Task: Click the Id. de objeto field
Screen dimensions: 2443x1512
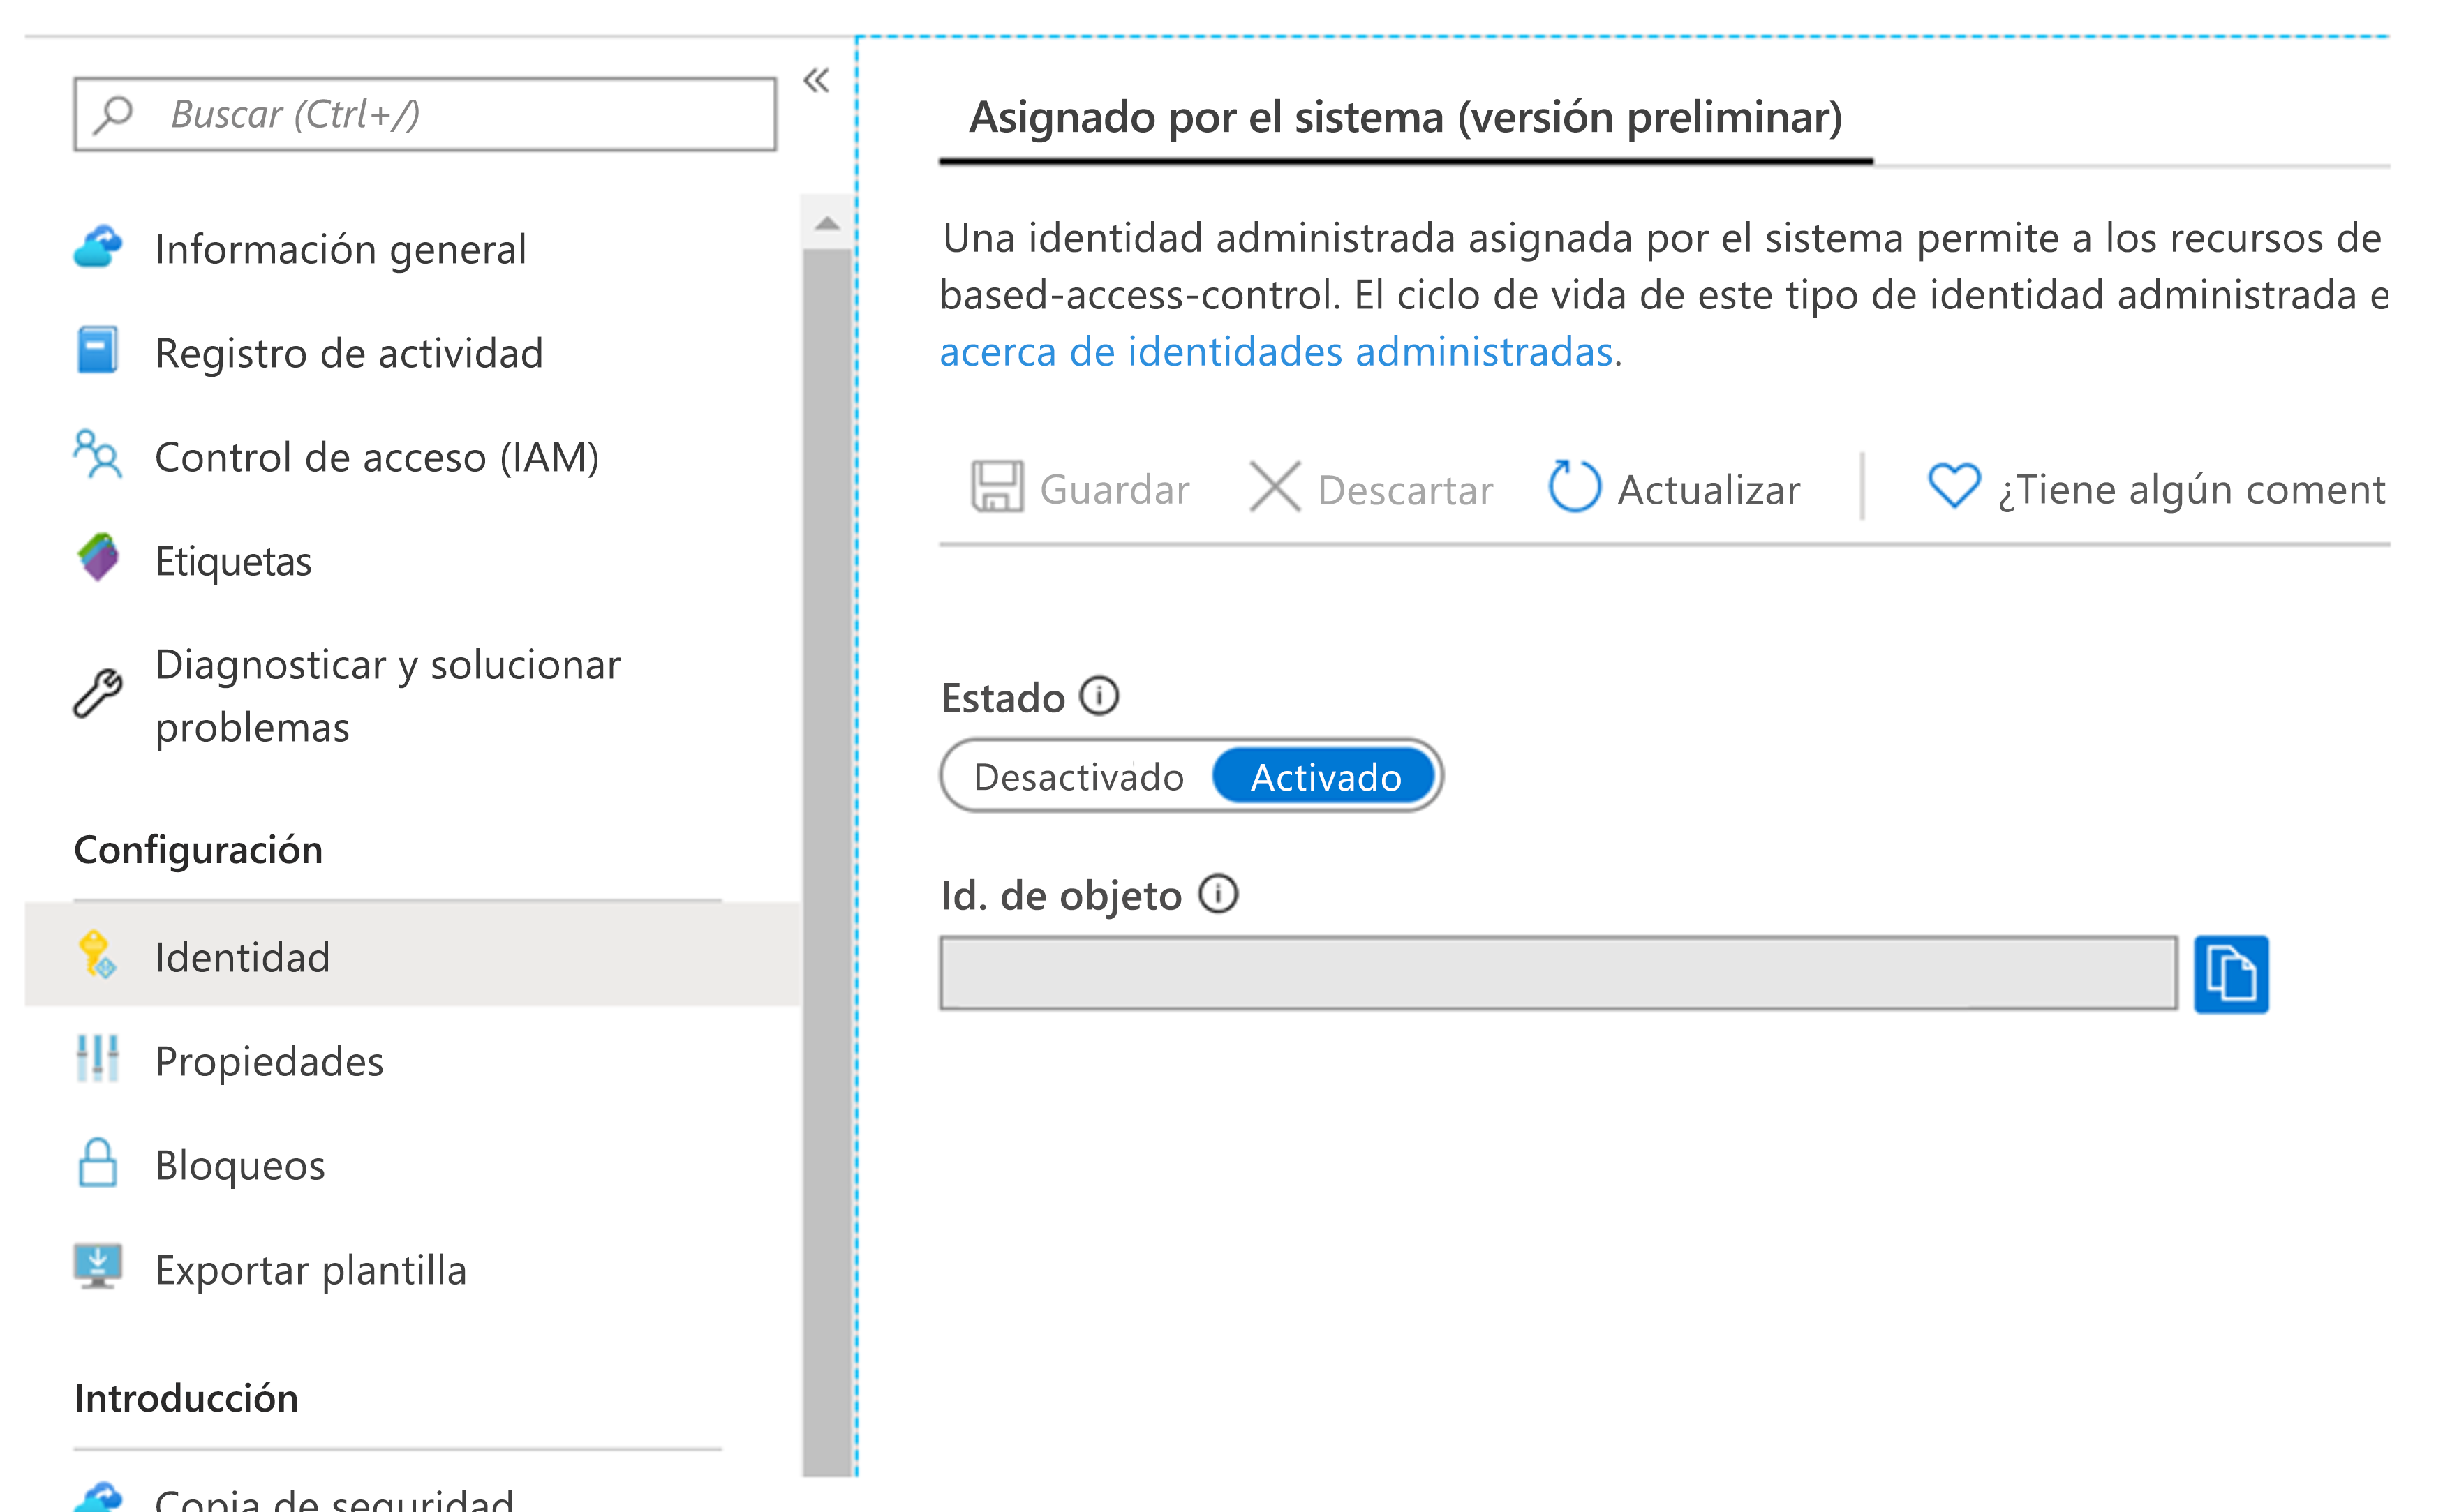Action: tap(1559, 973)
